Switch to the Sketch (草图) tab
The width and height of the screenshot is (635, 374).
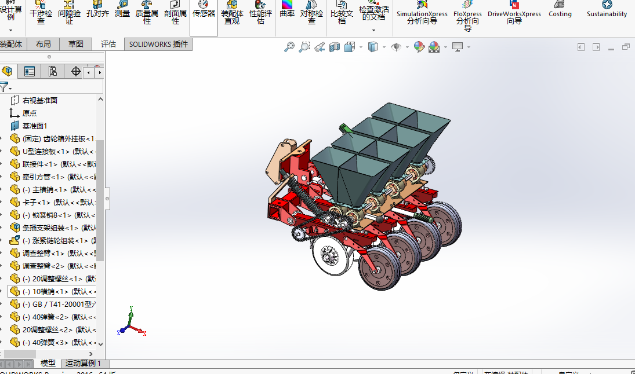pyautogui.click(x=76, y=44)
